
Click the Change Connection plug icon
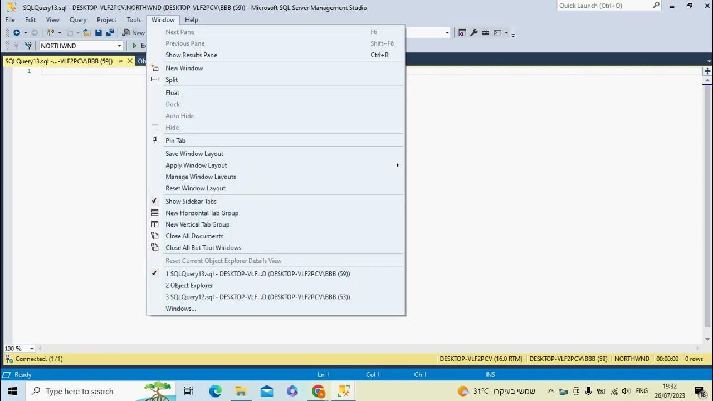pos(27,46)
